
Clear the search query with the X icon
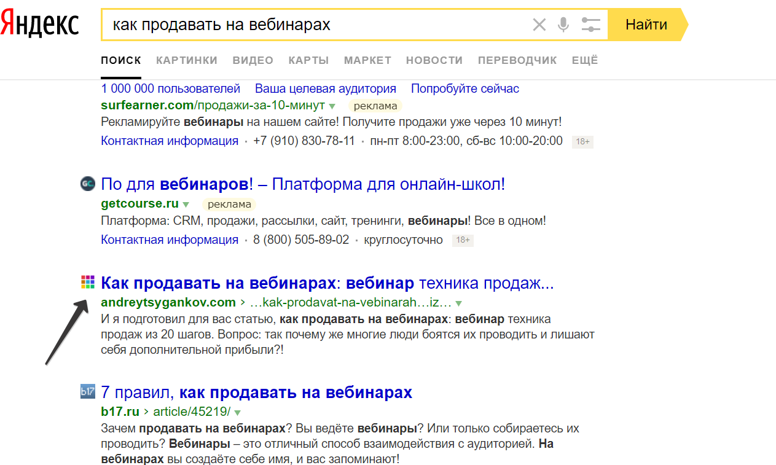539,25
